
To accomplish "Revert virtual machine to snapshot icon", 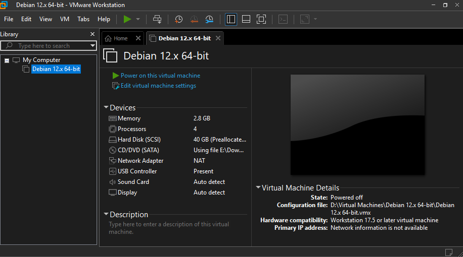I will point(194,20).
